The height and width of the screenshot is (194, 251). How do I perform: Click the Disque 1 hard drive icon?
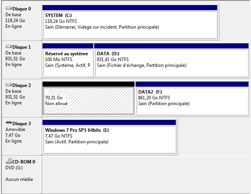pos(9,46)
